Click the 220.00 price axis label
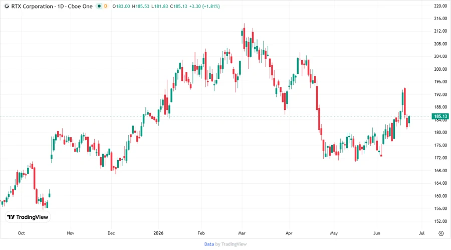The width and height of the screenshot is (451, 250). 440,6
